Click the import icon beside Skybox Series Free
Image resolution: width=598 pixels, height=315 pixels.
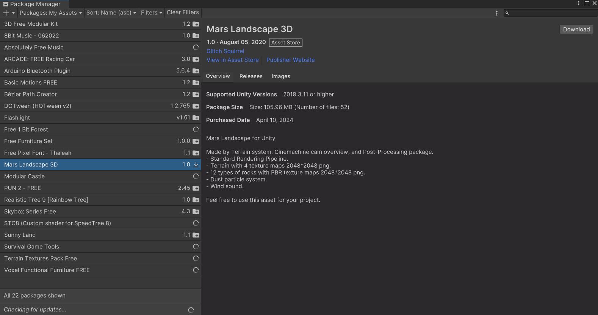[x=196, y=212]
